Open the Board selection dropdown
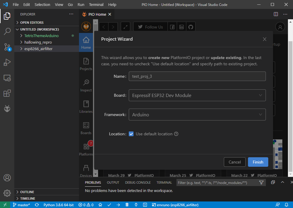The image size is (293, 208). point(197,95)
